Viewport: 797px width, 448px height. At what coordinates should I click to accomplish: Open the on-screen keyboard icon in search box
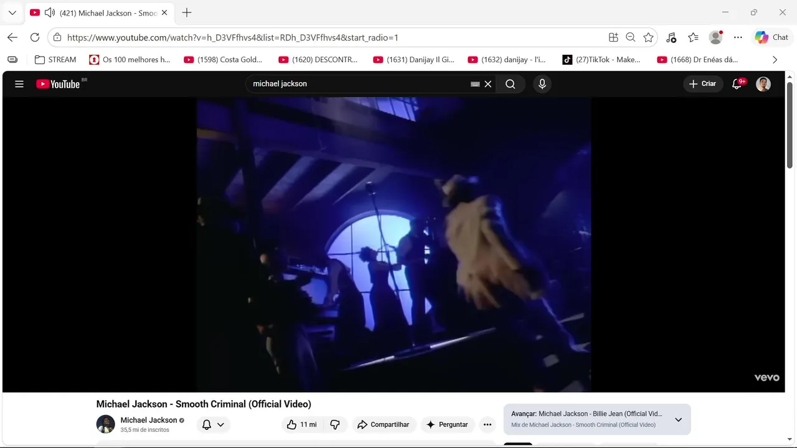click(475, 84)
